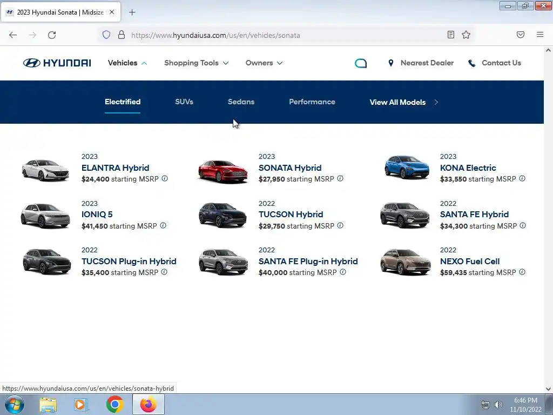Click the Contact Us phone icon

point(471,63)
